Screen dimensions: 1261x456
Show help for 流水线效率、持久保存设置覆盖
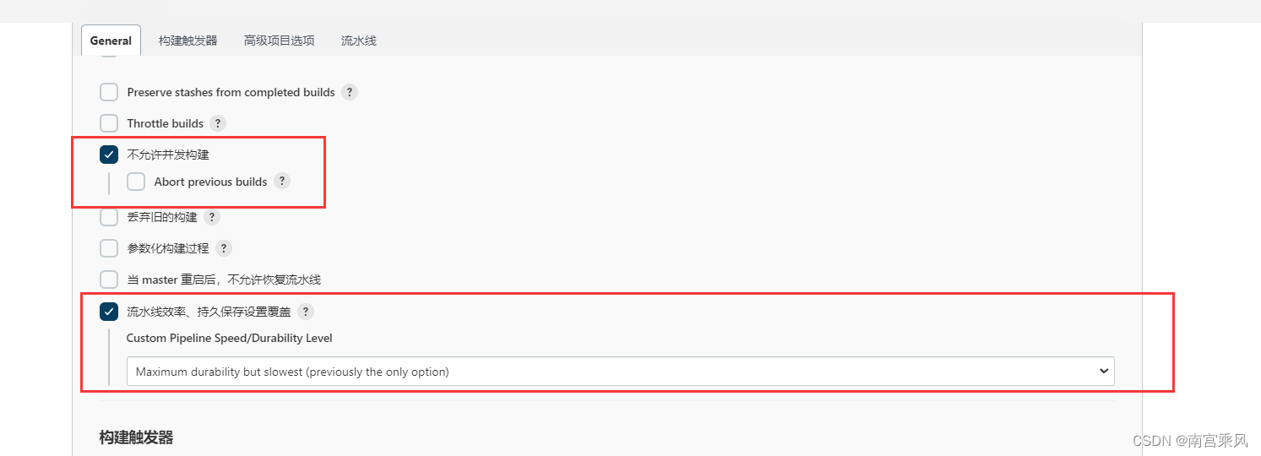point(306,312)
